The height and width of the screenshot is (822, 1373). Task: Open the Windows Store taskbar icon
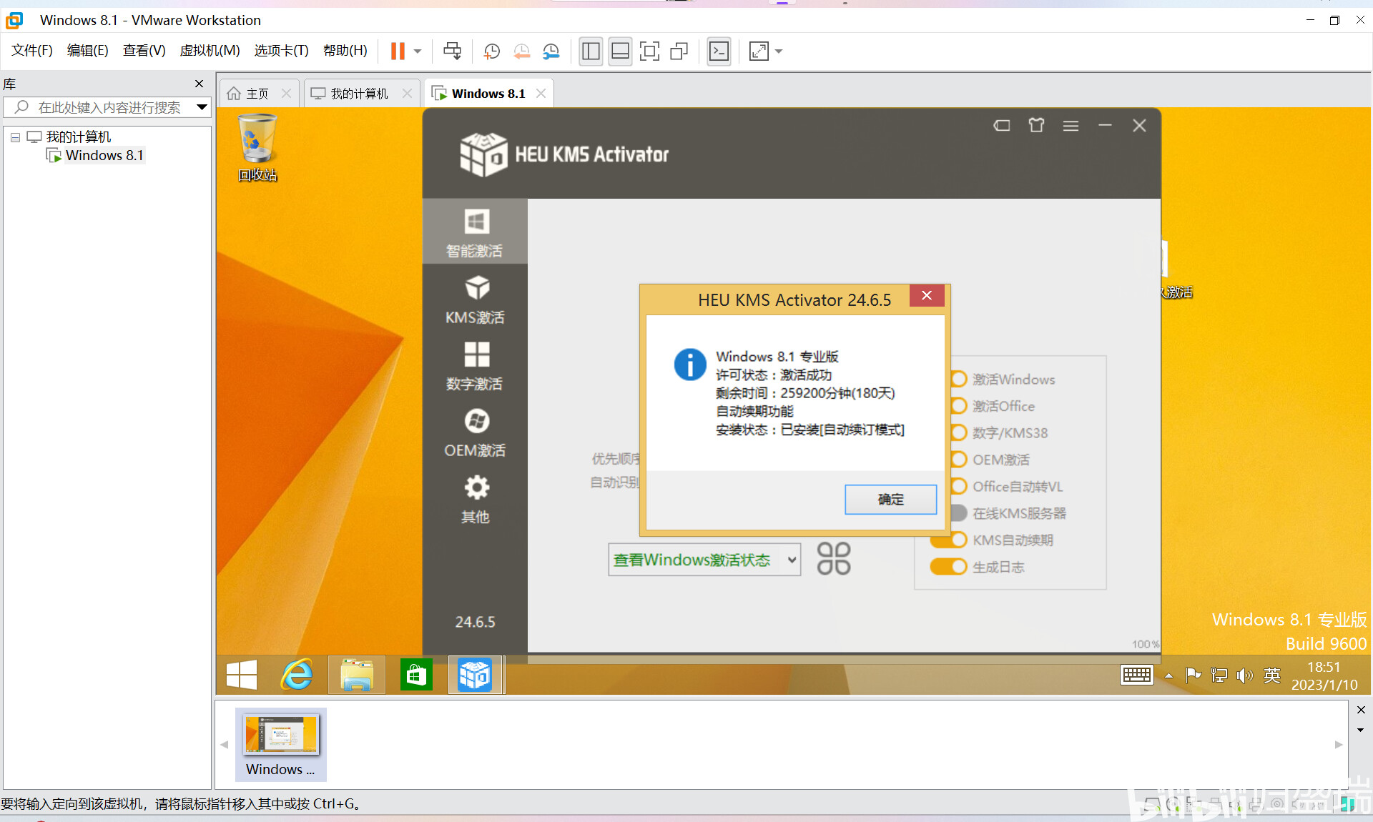pyautogui.click(x=416, y=675)
